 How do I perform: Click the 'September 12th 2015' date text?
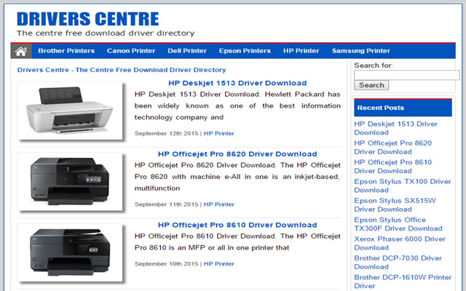pyautogui.click(x=166, y=133)
